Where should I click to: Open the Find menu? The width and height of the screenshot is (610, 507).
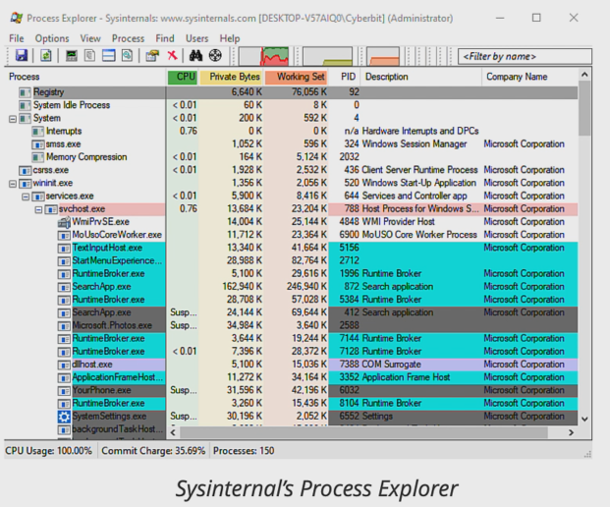[165, 38]
